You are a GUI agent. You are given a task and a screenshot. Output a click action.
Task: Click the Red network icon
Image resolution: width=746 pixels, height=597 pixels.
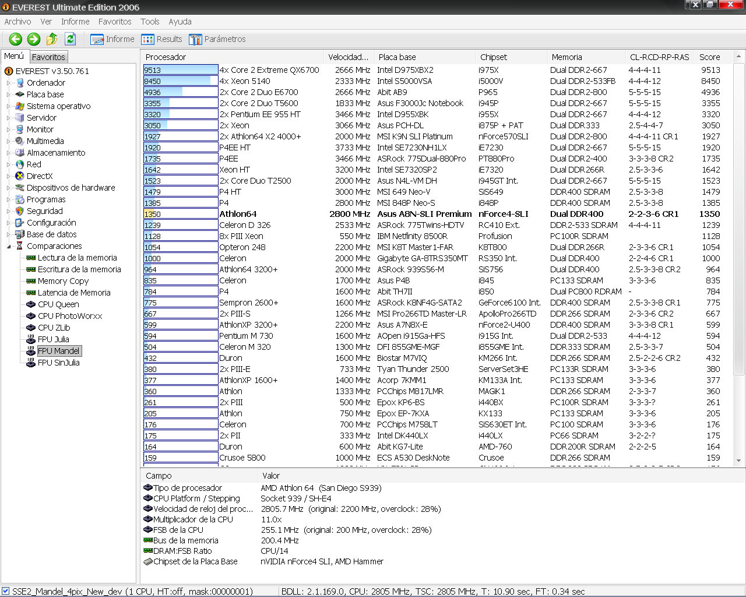point(20,164)
